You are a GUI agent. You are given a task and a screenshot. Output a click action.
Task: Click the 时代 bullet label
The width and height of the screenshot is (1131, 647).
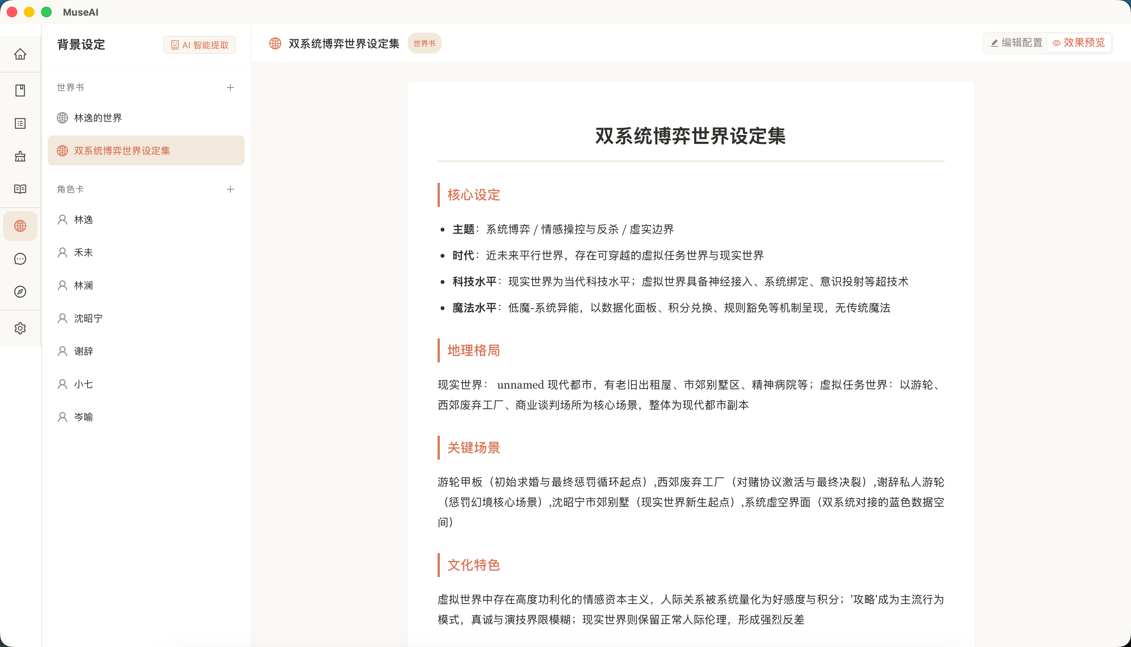pyautogui.click(x=463, y=255)
